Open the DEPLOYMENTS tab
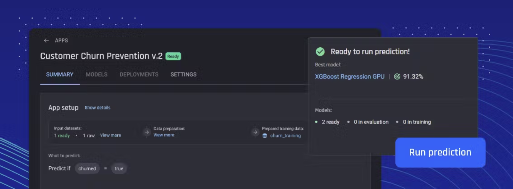 (x=139, y=75)
